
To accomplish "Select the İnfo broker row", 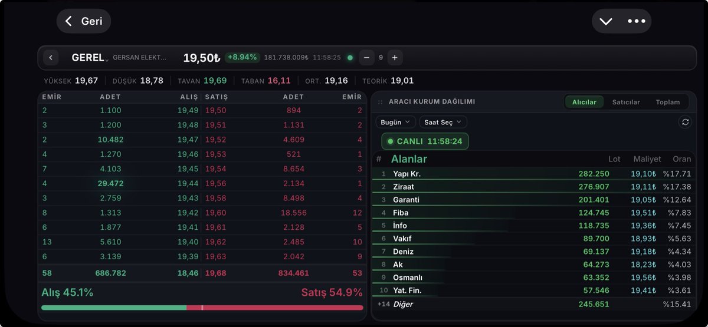I will [x=534, y=226].
